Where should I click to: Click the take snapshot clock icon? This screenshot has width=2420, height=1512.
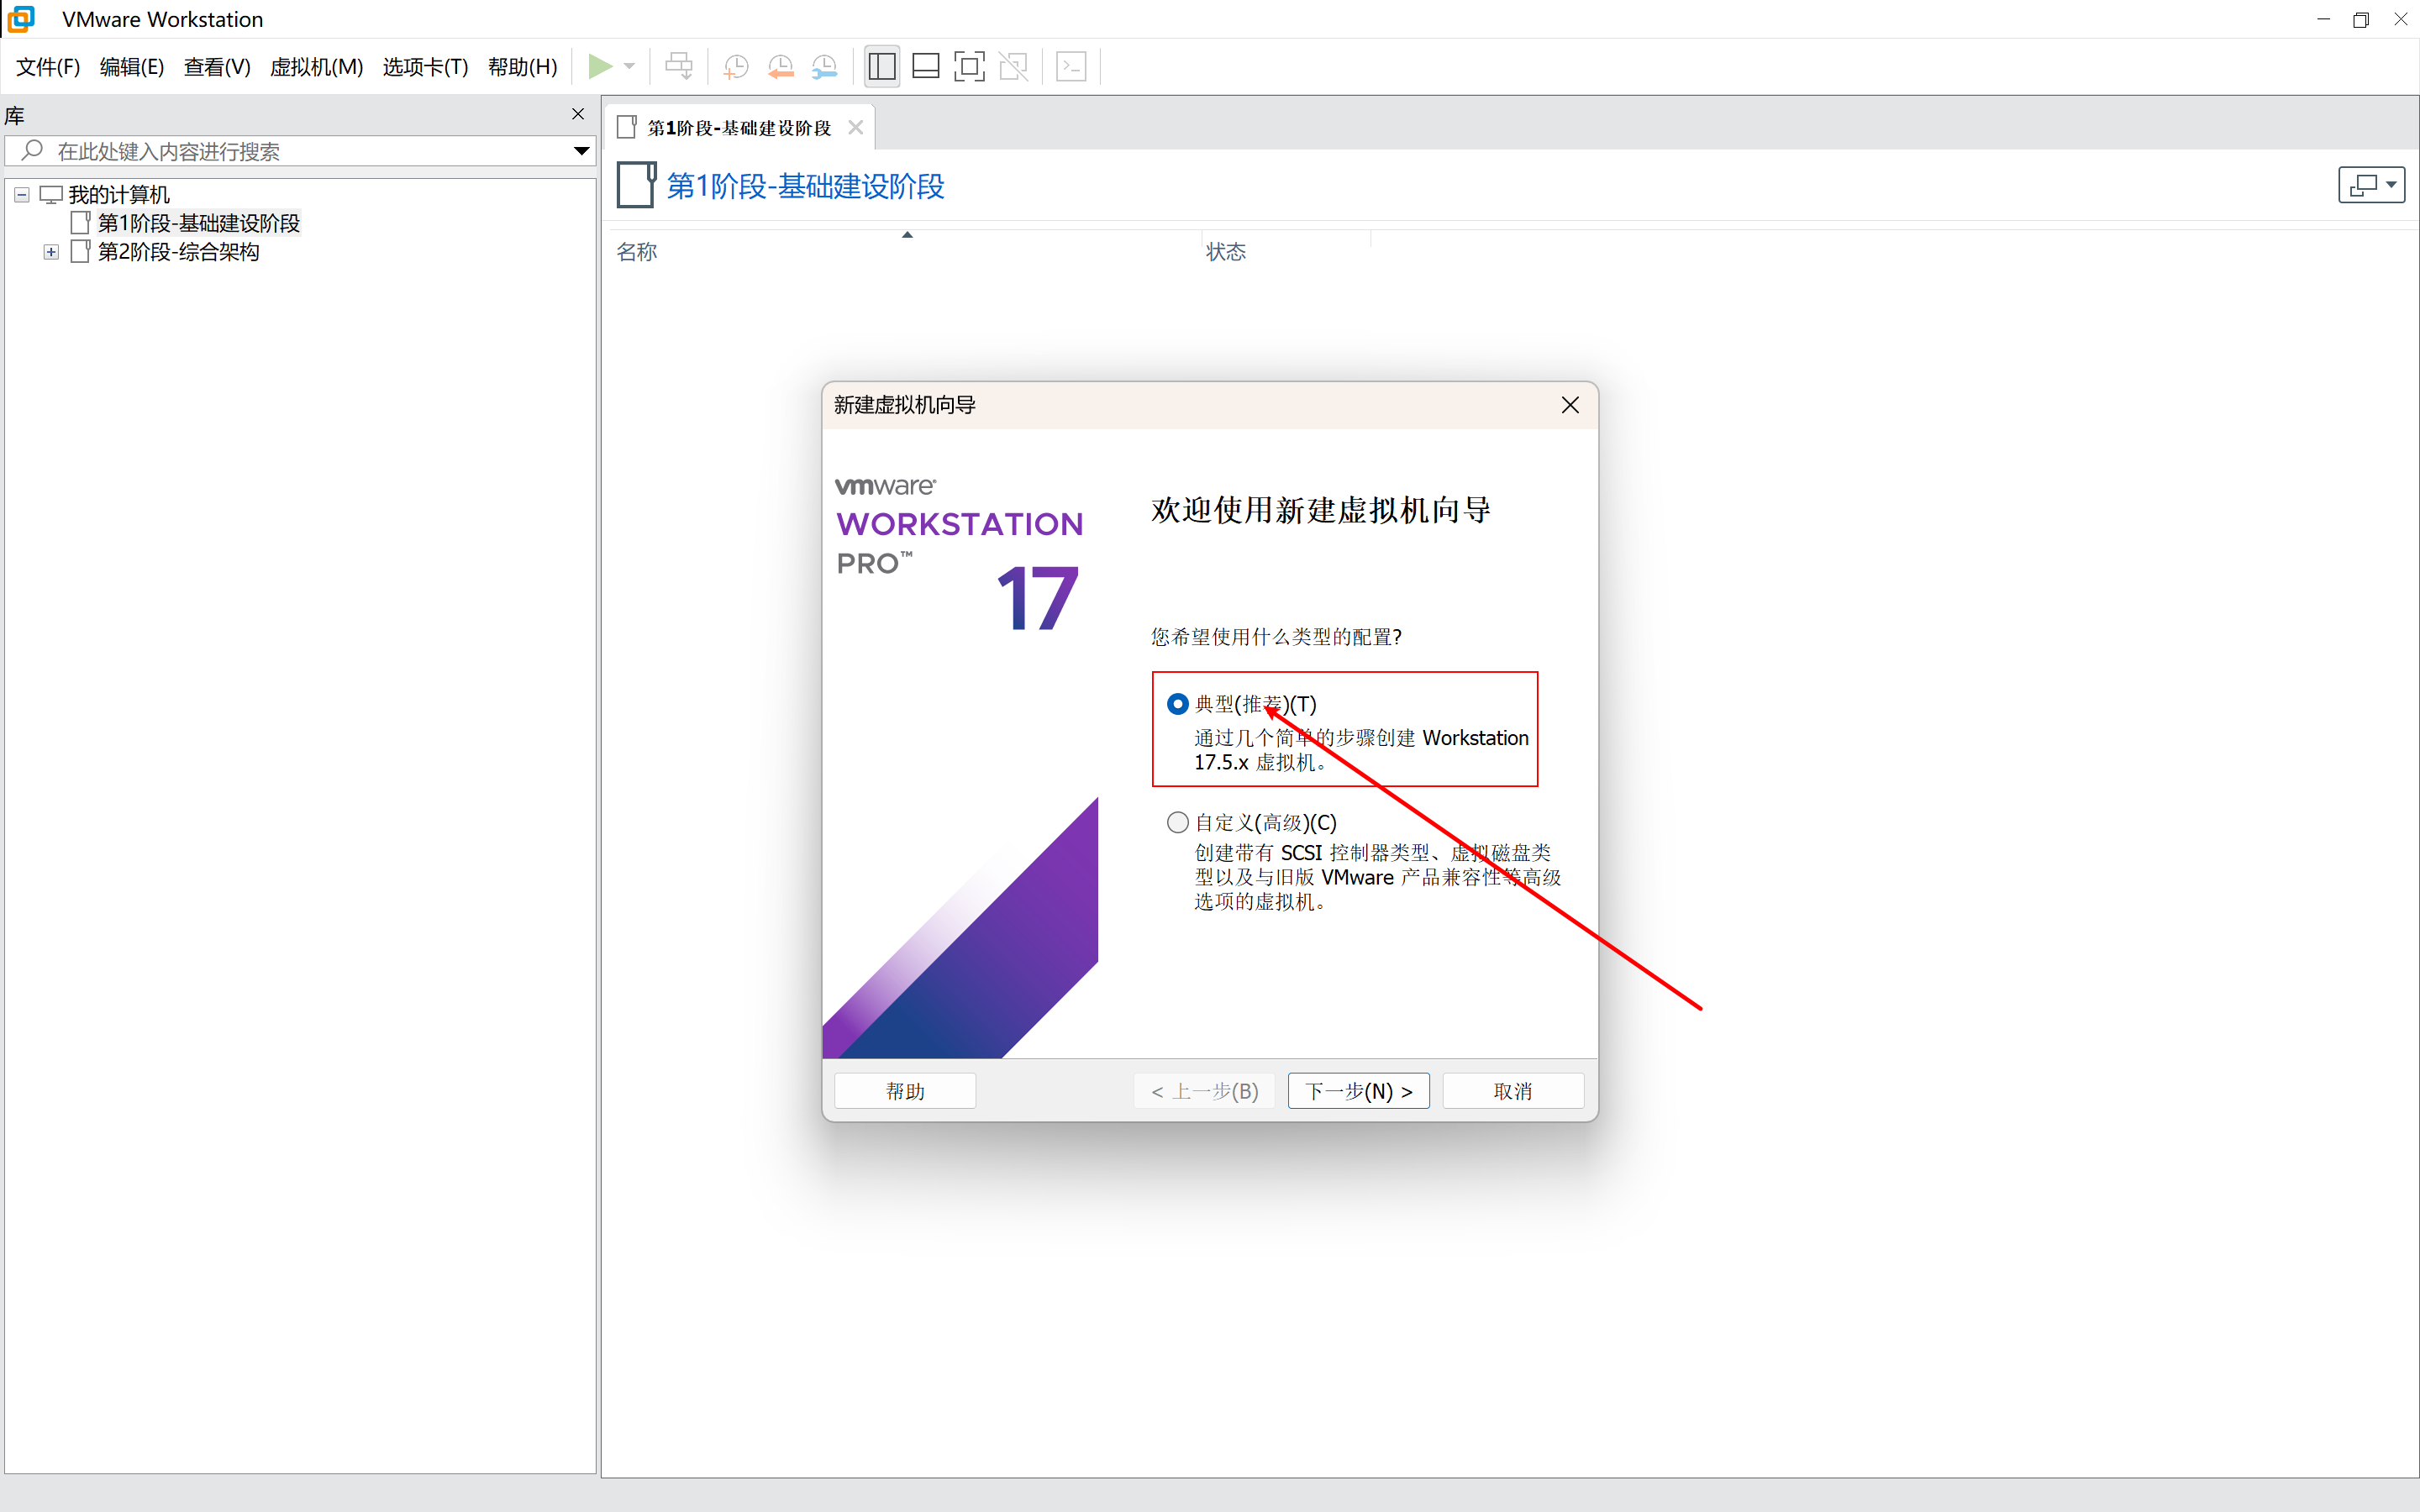736,67
